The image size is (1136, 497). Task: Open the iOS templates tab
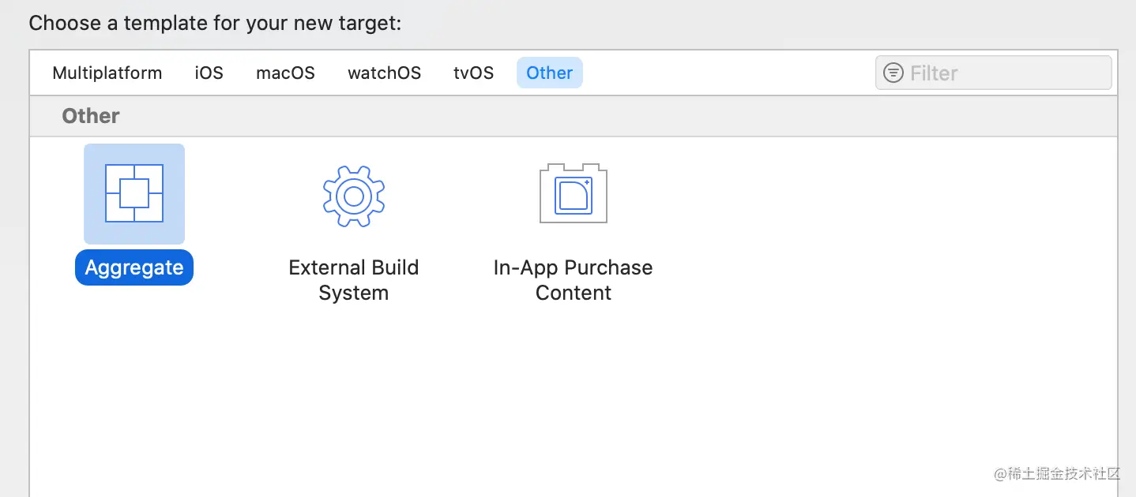click(x=209, y=73)
